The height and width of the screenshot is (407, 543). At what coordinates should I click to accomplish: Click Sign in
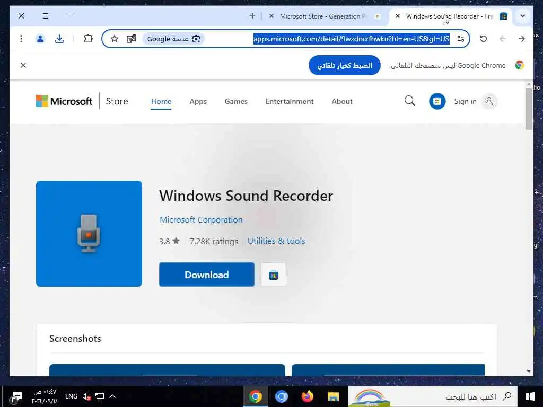tap(465, 101)
